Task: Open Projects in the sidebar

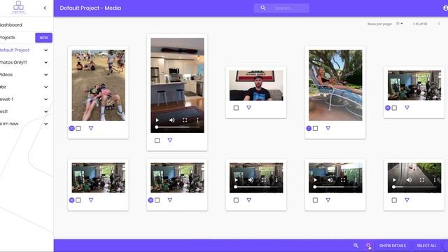Action: [x=8, y=37]
